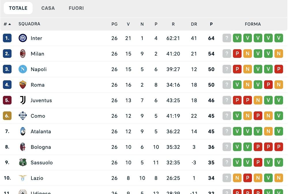Select the Juventus badge icon
Image resolution: width=290 pixels, height=194 pixels.
point(23,100)
